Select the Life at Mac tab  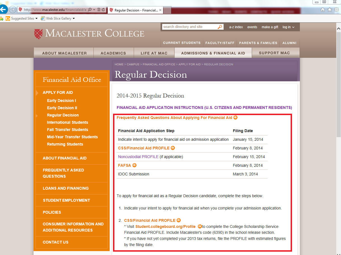pyautogui.click(x=154, y=53)
